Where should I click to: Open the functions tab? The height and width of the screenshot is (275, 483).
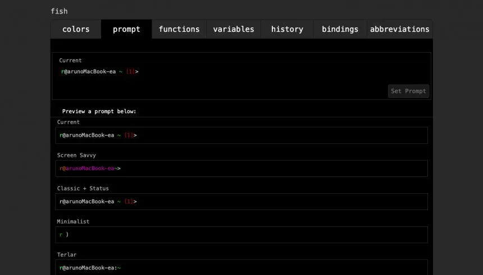179,29
